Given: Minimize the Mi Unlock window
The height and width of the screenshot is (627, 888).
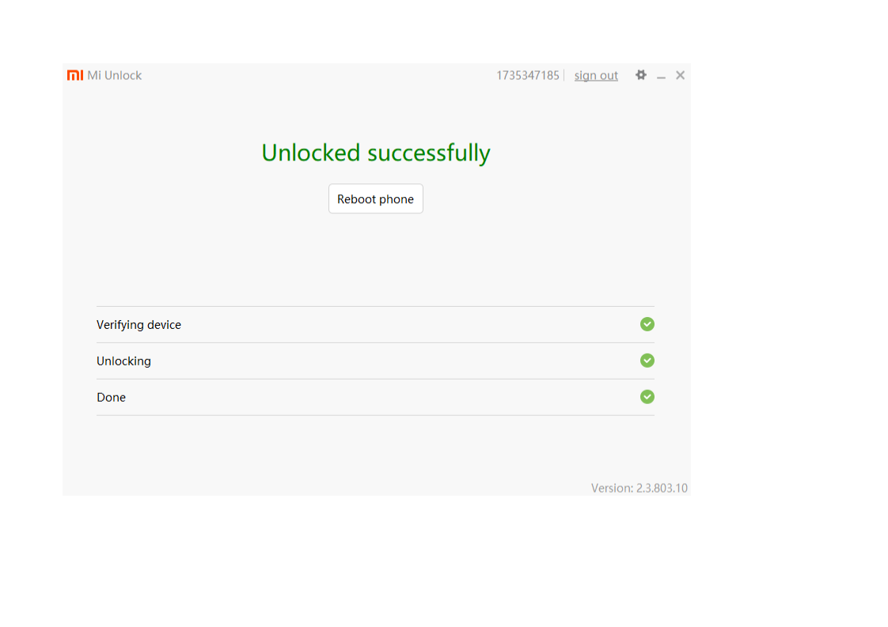Looking at the screenshot, I should 661,76.
